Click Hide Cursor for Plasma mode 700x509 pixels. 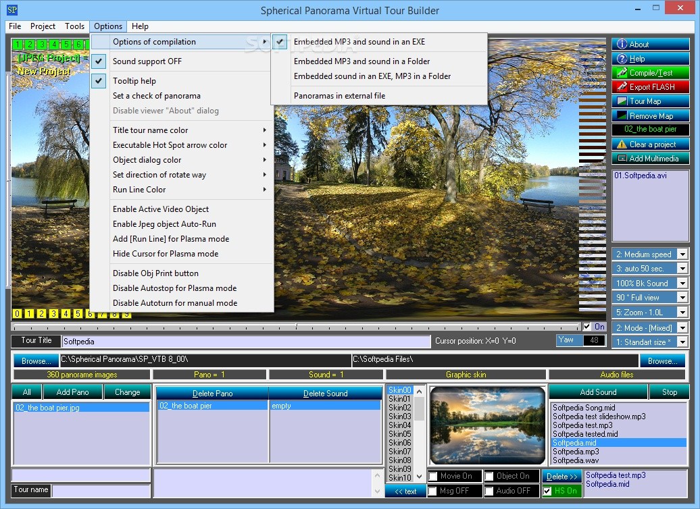[x=182, y=253]
